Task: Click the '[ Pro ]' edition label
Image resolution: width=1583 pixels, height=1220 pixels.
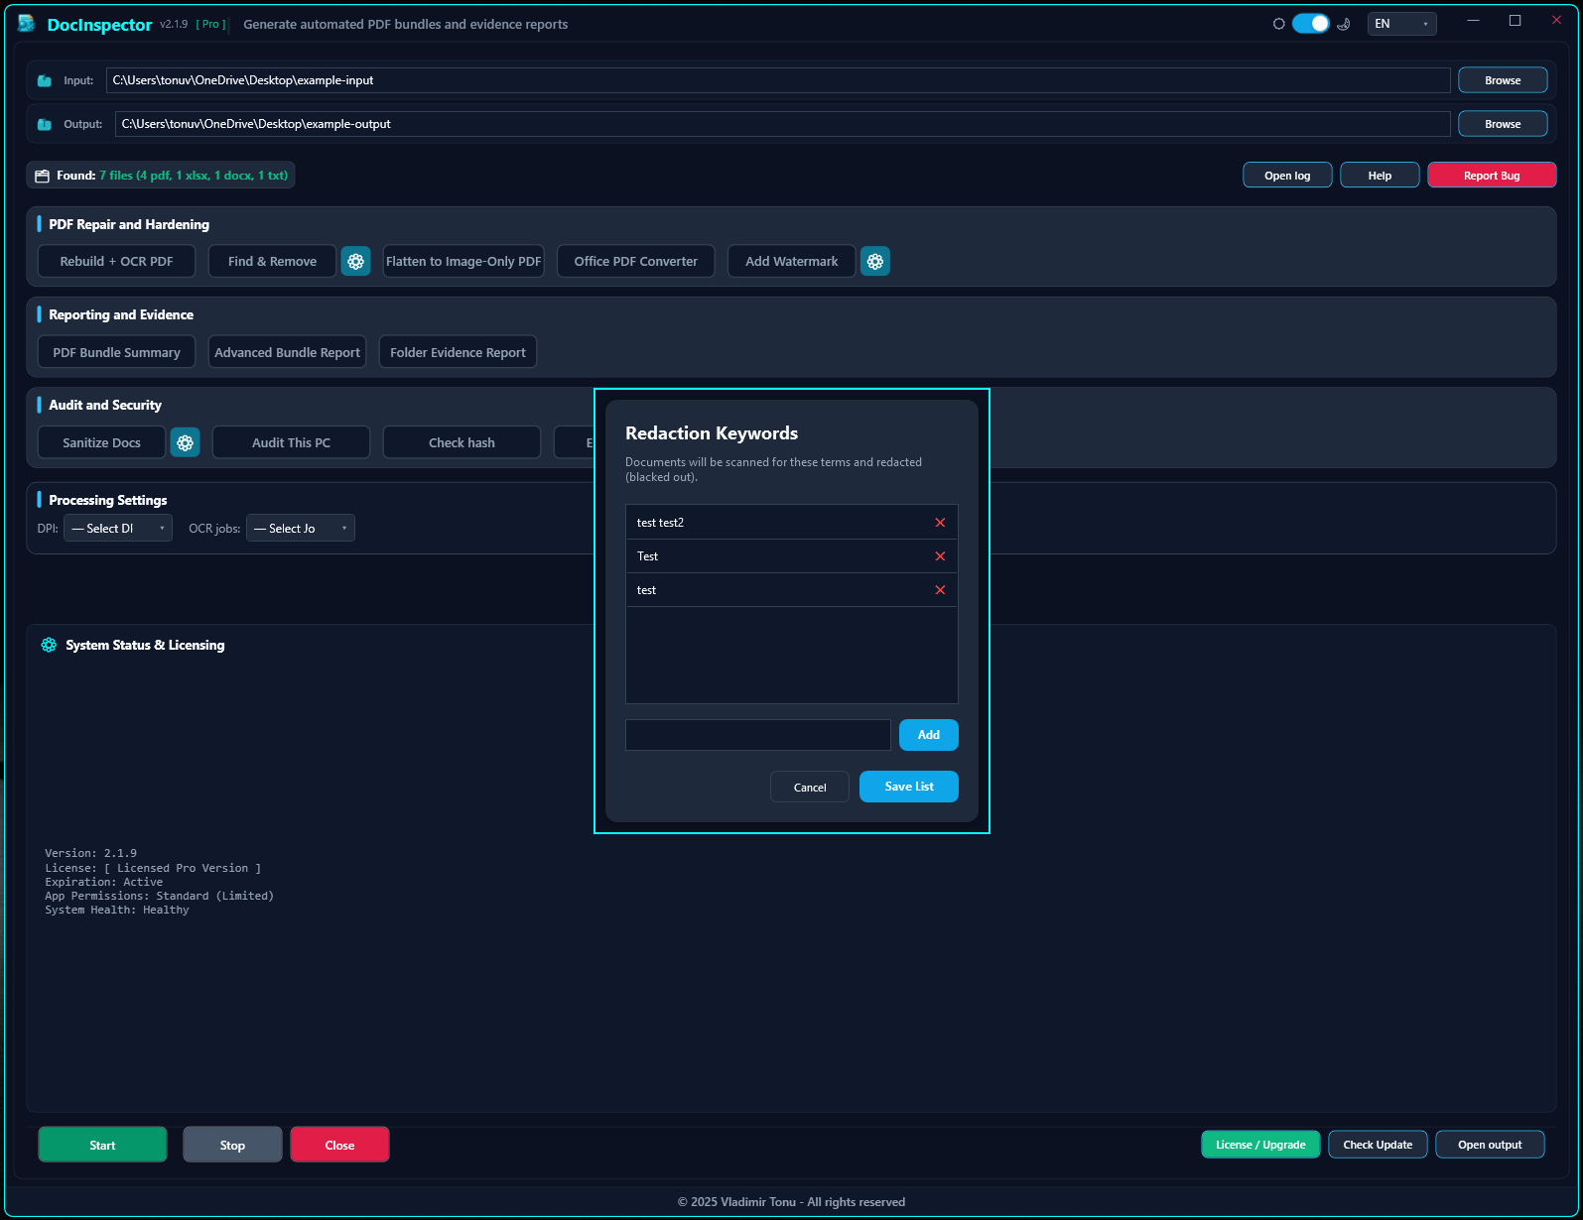Action: click(210, 24)
